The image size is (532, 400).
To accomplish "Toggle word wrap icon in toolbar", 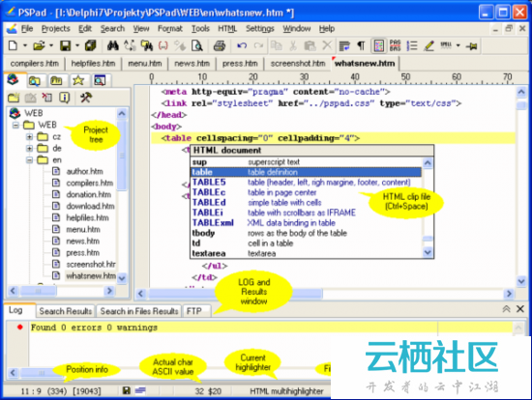I will (x=344, y=45).
